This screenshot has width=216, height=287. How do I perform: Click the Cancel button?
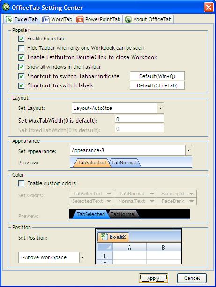tap(192, 278)
